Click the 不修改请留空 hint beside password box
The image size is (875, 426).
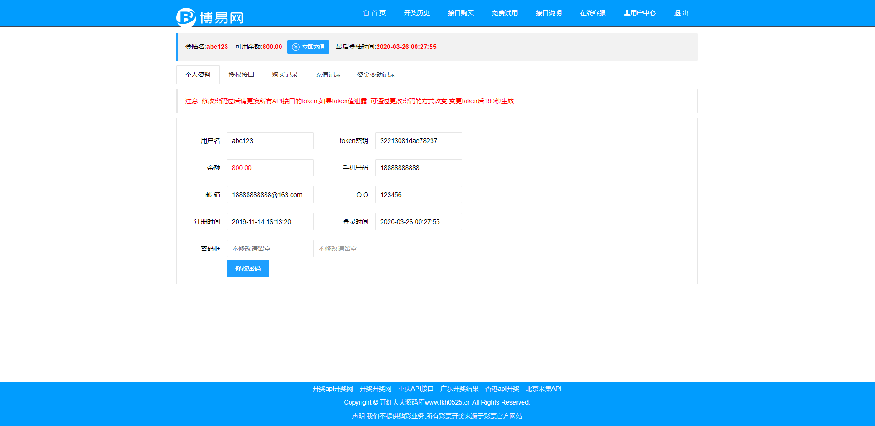[x=338, y=249]
